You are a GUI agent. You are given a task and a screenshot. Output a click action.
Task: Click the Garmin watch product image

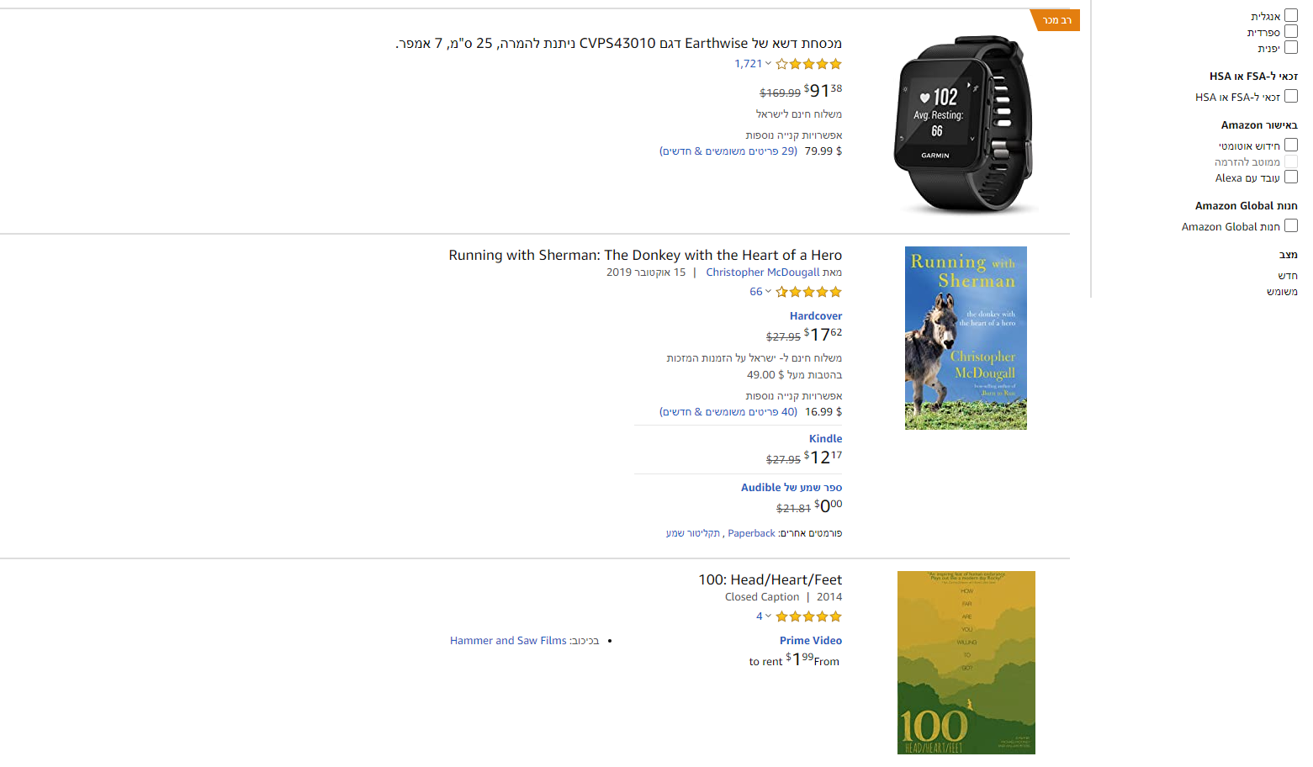tap(965, 124)
